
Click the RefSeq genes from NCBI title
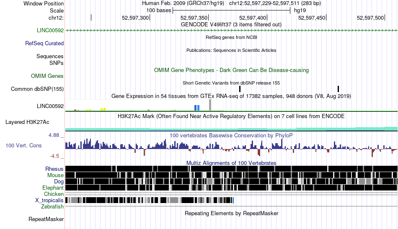click(x=231, y=37)
